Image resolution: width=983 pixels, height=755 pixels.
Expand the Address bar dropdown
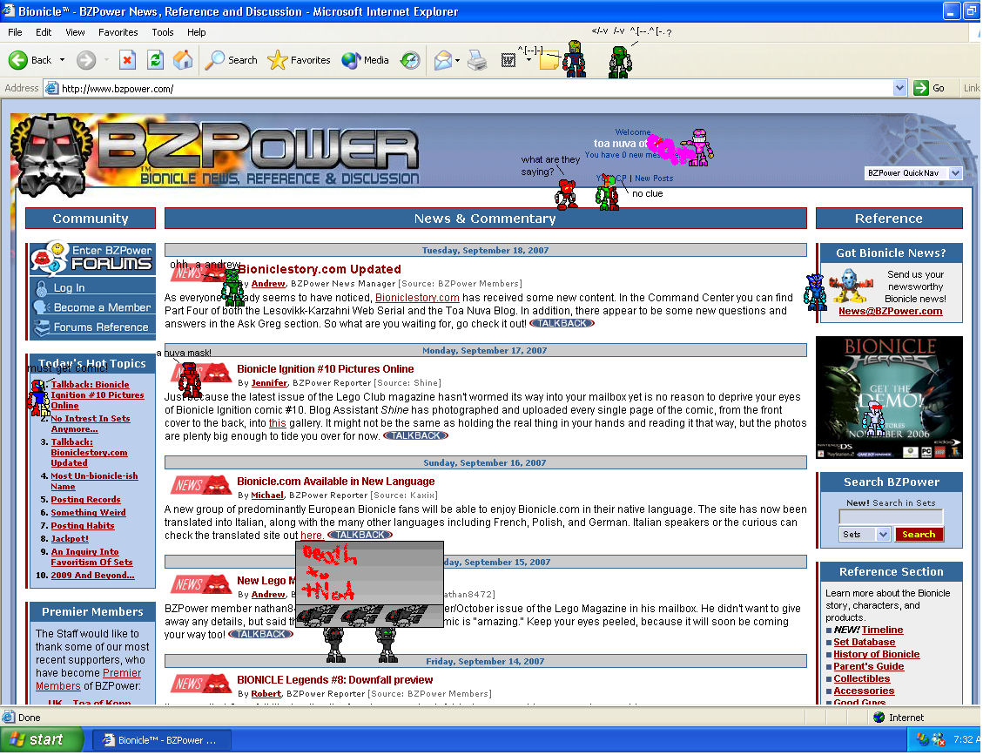[899, 88]
